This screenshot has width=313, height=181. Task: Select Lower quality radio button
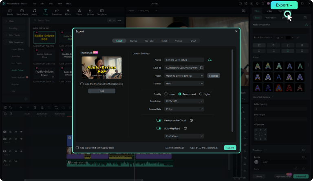(166, 94)
